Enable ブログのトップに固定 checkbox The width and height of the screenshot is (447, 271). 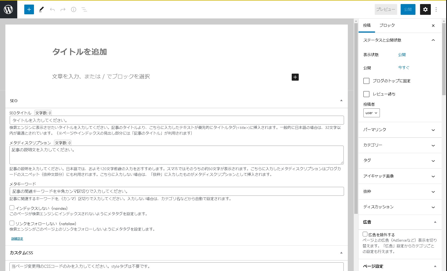coord(366,81)
